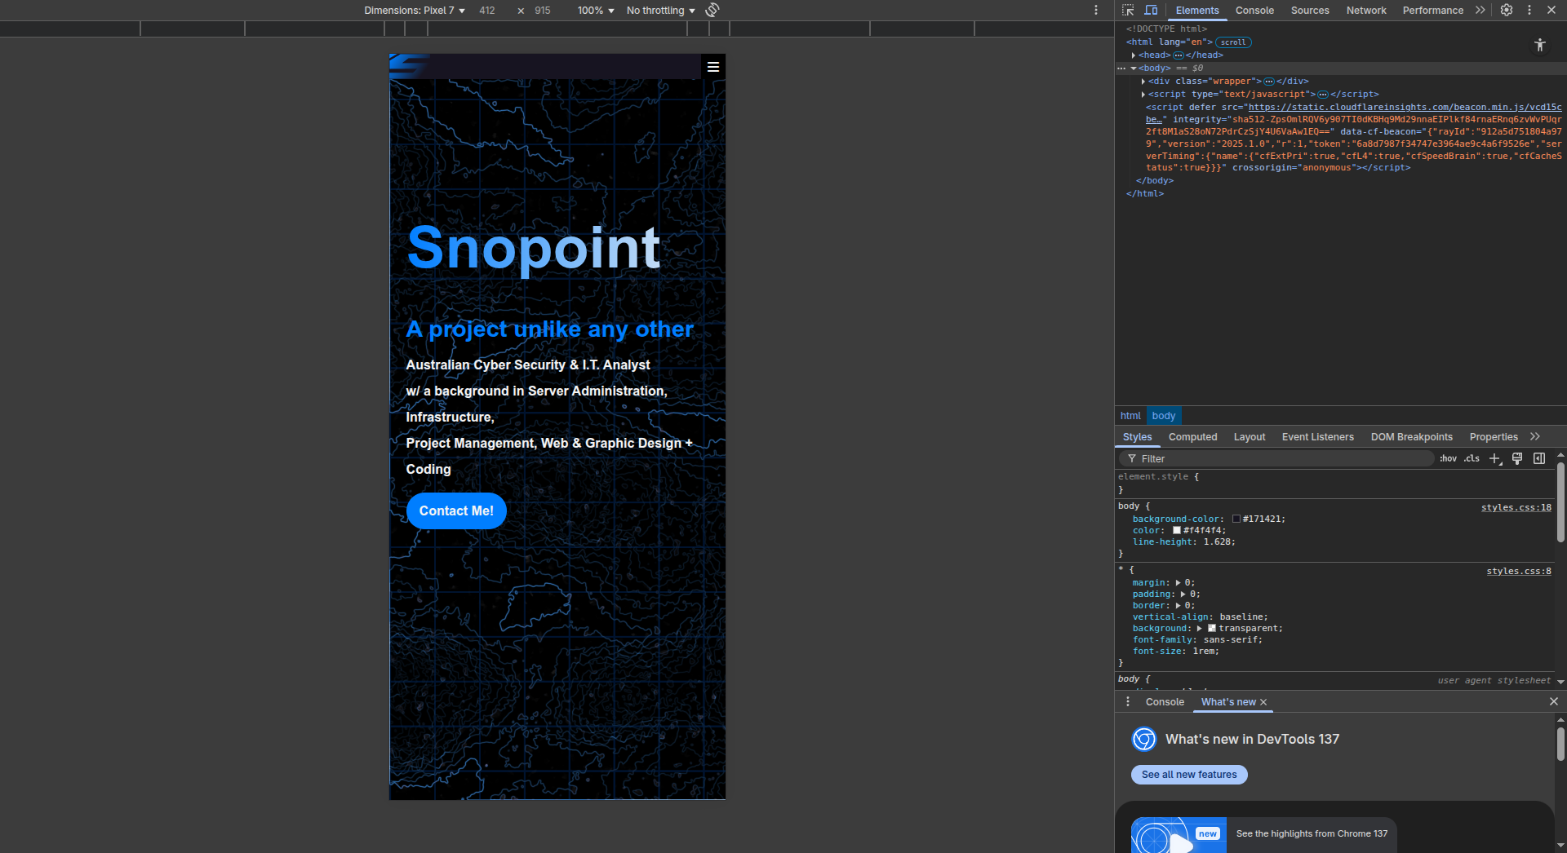Image resolution: width=1567 pixels, height=853 pixels.
Task: Open the styles.css:18 source link
Action: (1516, 508)
